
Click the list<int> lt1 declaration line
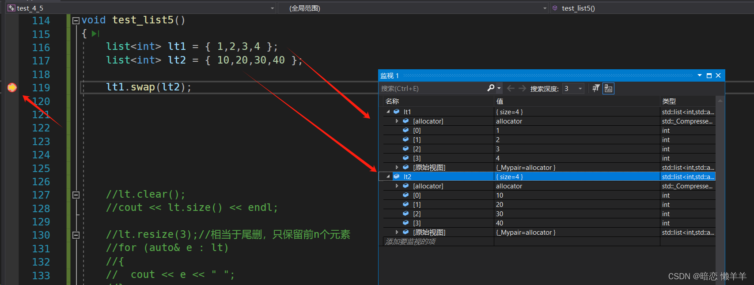pos(192,46)
